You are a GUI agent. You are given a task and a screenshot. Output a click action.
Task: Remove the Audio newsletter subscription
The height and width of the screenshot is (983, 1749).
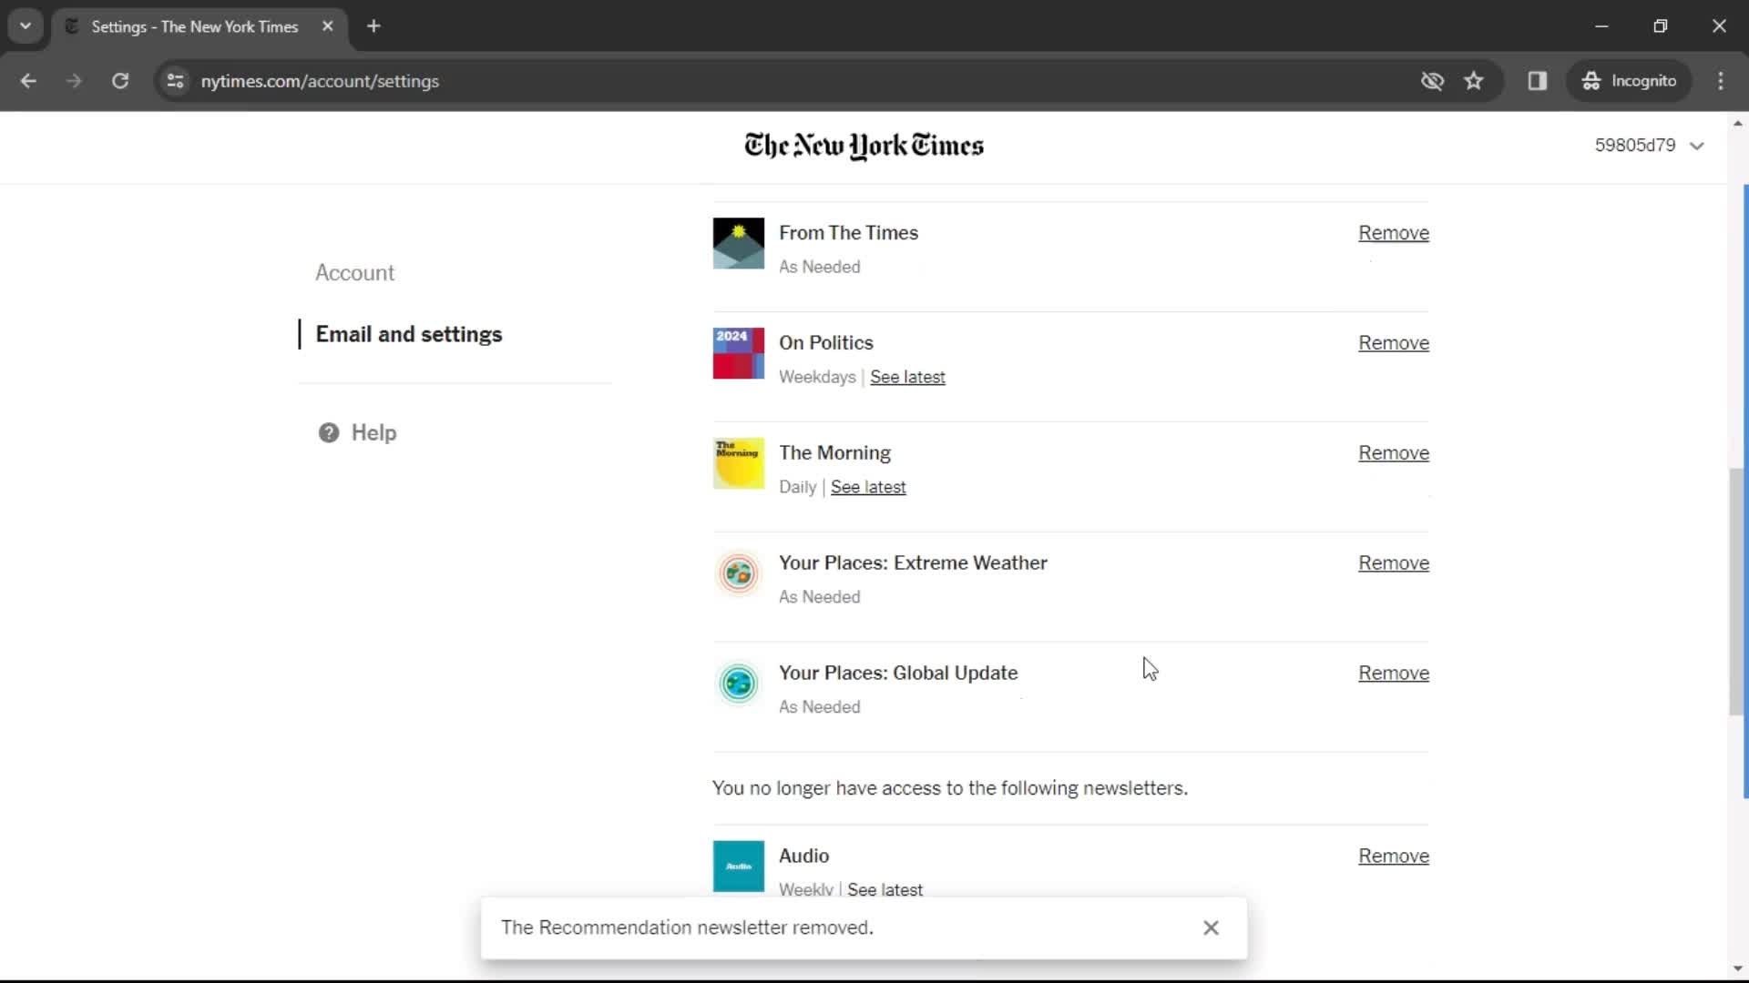[x=1394, y=855]
